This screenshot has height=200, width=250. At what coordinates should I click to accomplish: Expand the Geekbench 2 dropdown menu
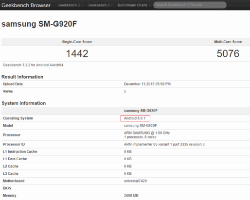pos(100,5)
